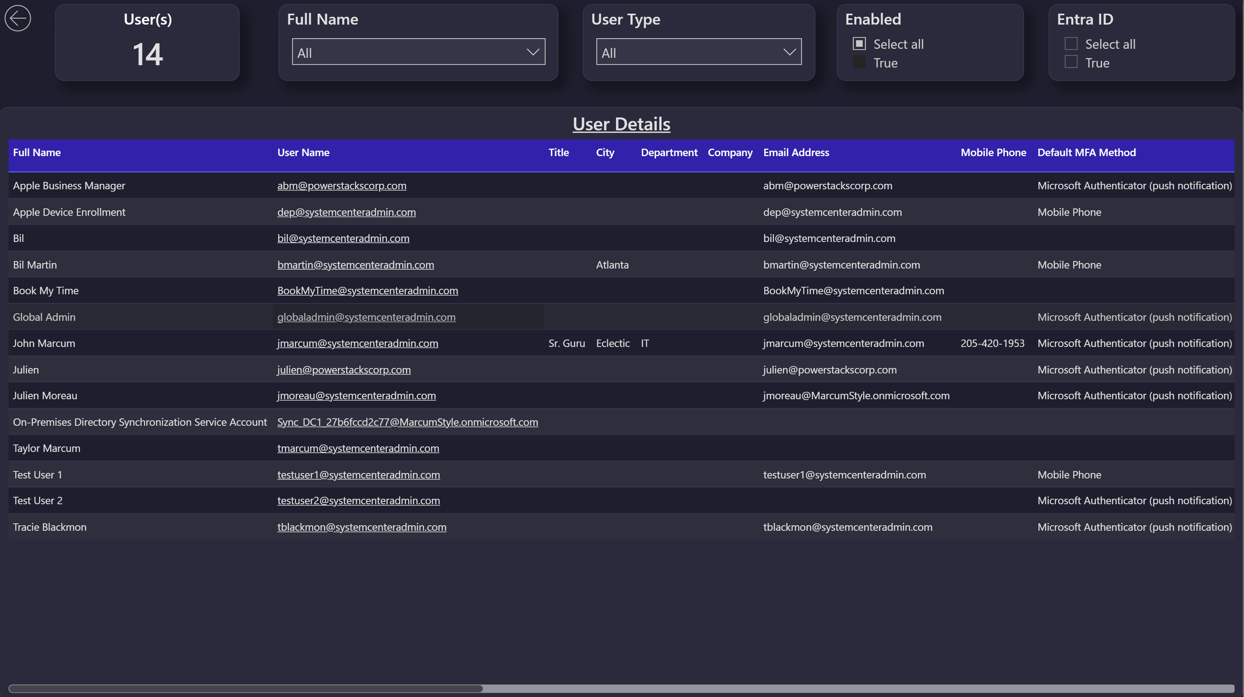Screen dimensions: 1244x697
Task: Click Tracie Blackmon Microsoft Authenticator MFA cell
Action: pos(1135,527)
